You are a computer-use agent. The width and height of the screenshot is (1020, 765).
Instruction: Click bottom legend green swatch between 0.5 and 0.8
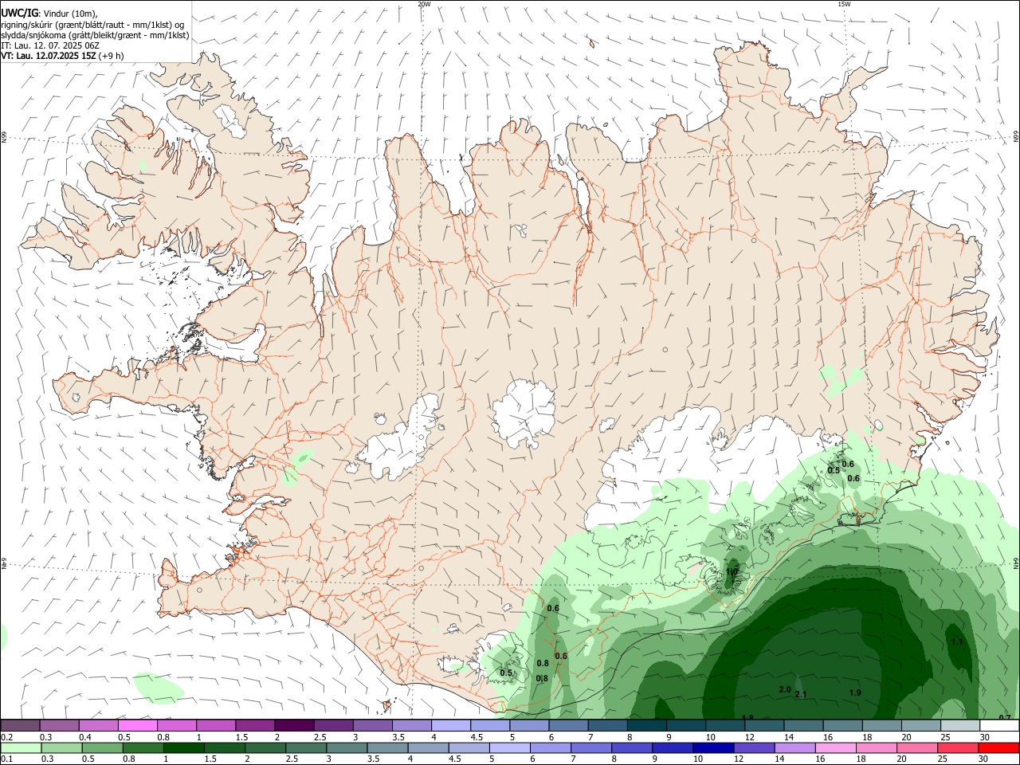(102, 748)
